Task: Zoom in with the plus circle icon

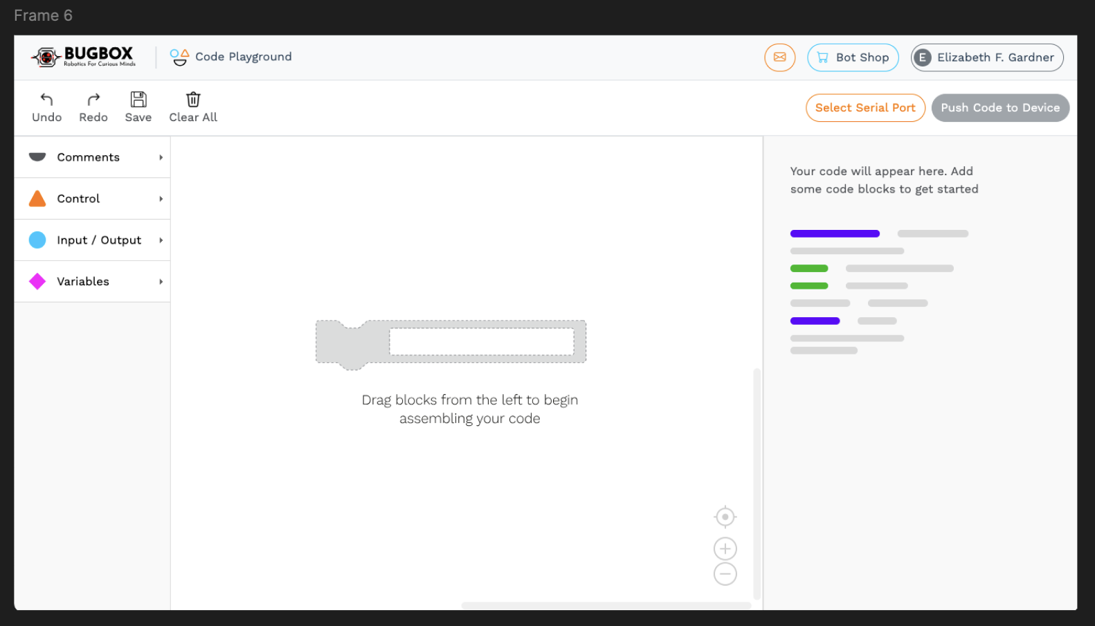Action: click(725, 549)
